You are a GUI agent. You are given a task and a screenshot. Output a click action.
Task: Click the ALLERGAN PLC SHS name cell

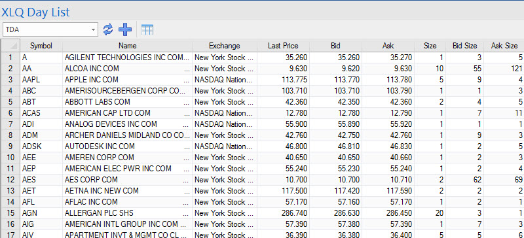click(127, 213)
